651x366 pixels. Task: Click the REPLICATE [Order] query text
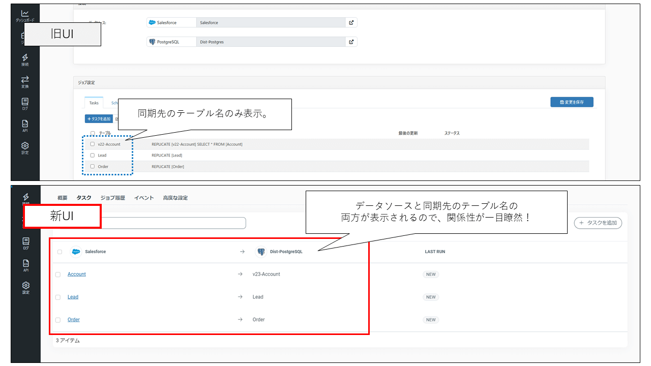coord(168,167)
